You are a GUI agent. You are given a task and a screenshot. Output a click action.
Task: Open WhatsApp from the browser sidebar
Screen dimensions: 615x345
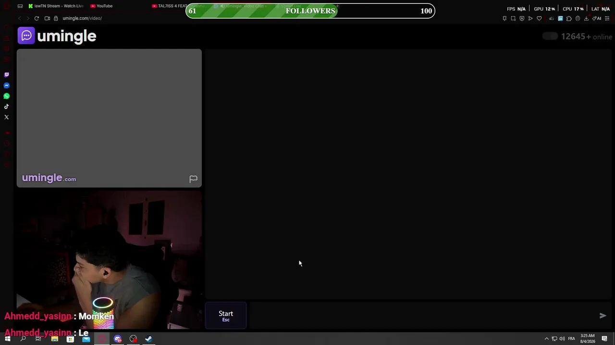pos(7,96)
